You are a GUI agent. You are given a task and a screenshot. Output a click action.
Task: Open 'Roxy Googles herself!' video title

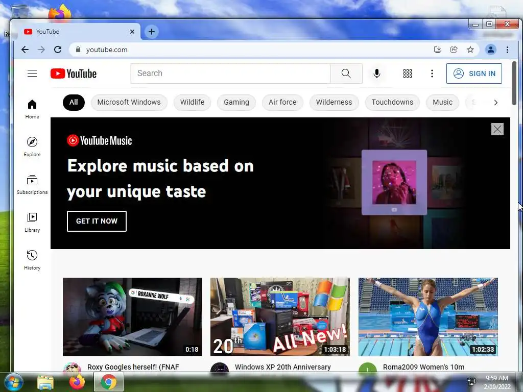tap(133, 367)
